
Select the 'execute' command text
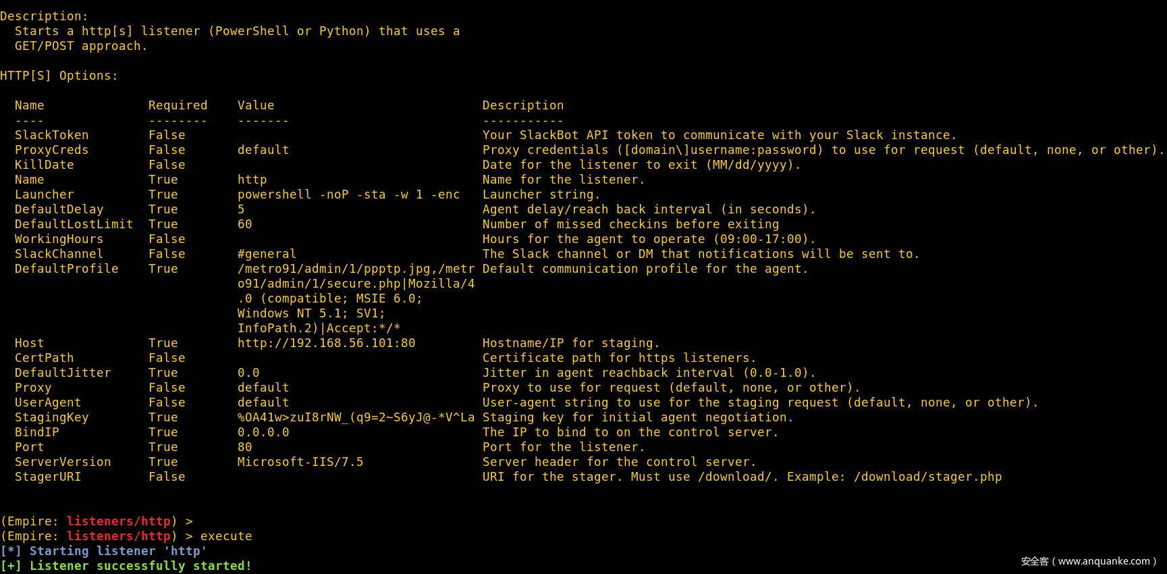(x=226, y=536)
